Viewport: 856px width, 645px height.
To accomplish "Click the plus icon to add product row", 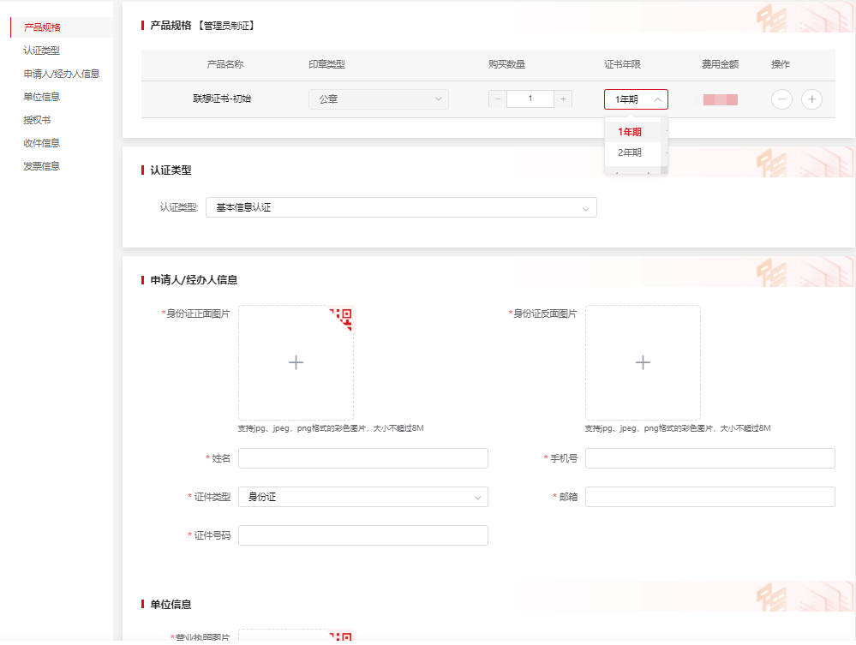I will tap(811, 99).
